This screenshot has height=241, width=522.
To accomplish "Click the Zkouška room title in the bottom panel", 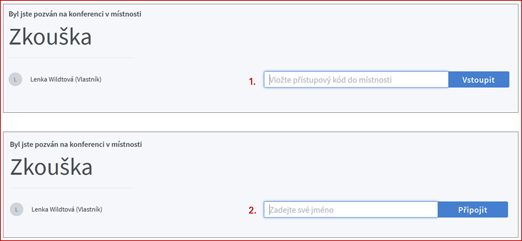I will tap(51, 167).
